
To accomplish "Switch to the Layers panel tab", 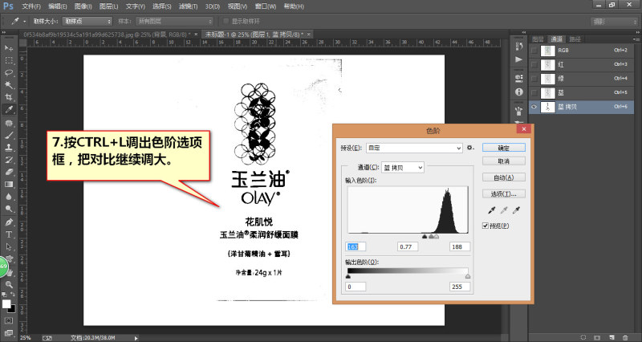I will [538, 39].
